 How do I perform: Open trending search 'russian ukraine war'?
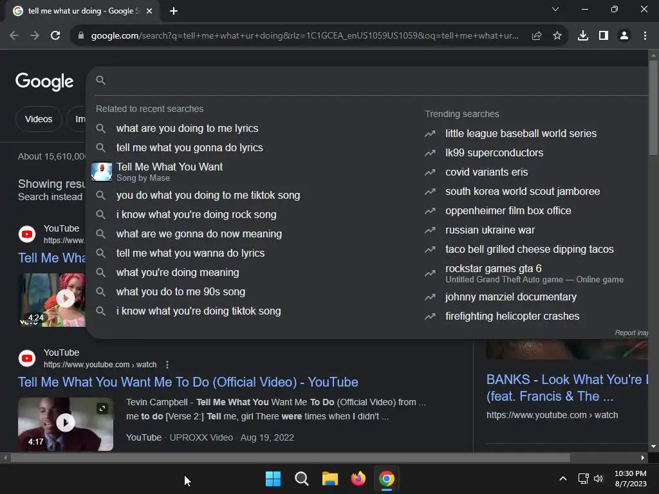[490, 230]
